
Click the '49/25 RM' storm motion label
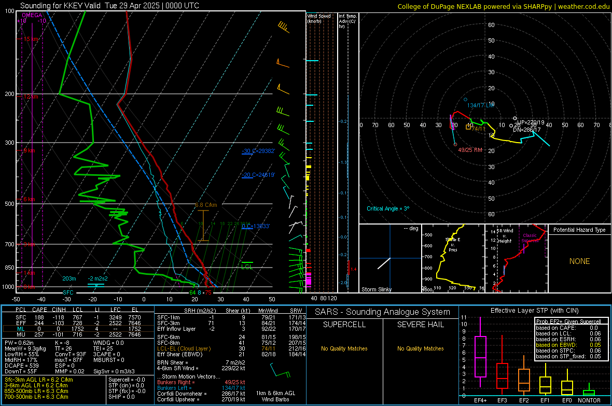click(470, 150)
